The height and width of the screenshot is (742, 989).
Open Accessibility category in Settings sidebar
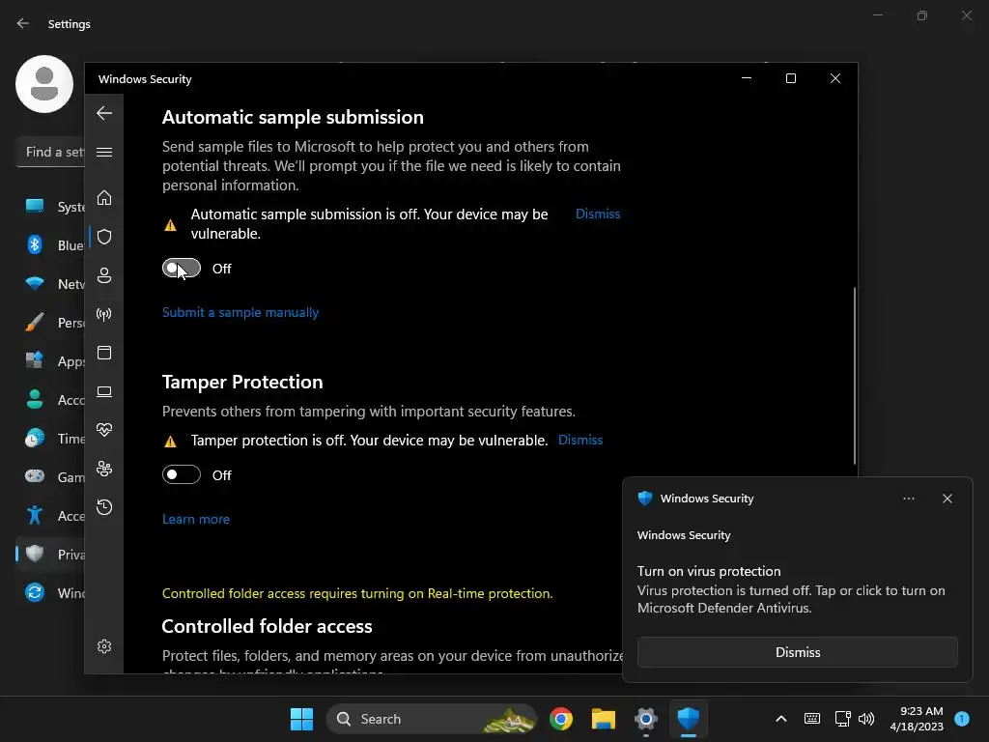[52, 516]
